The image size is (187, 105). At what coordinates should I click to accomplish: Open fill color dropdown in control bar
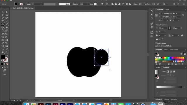pyautogui.click(x=18, y=4)
